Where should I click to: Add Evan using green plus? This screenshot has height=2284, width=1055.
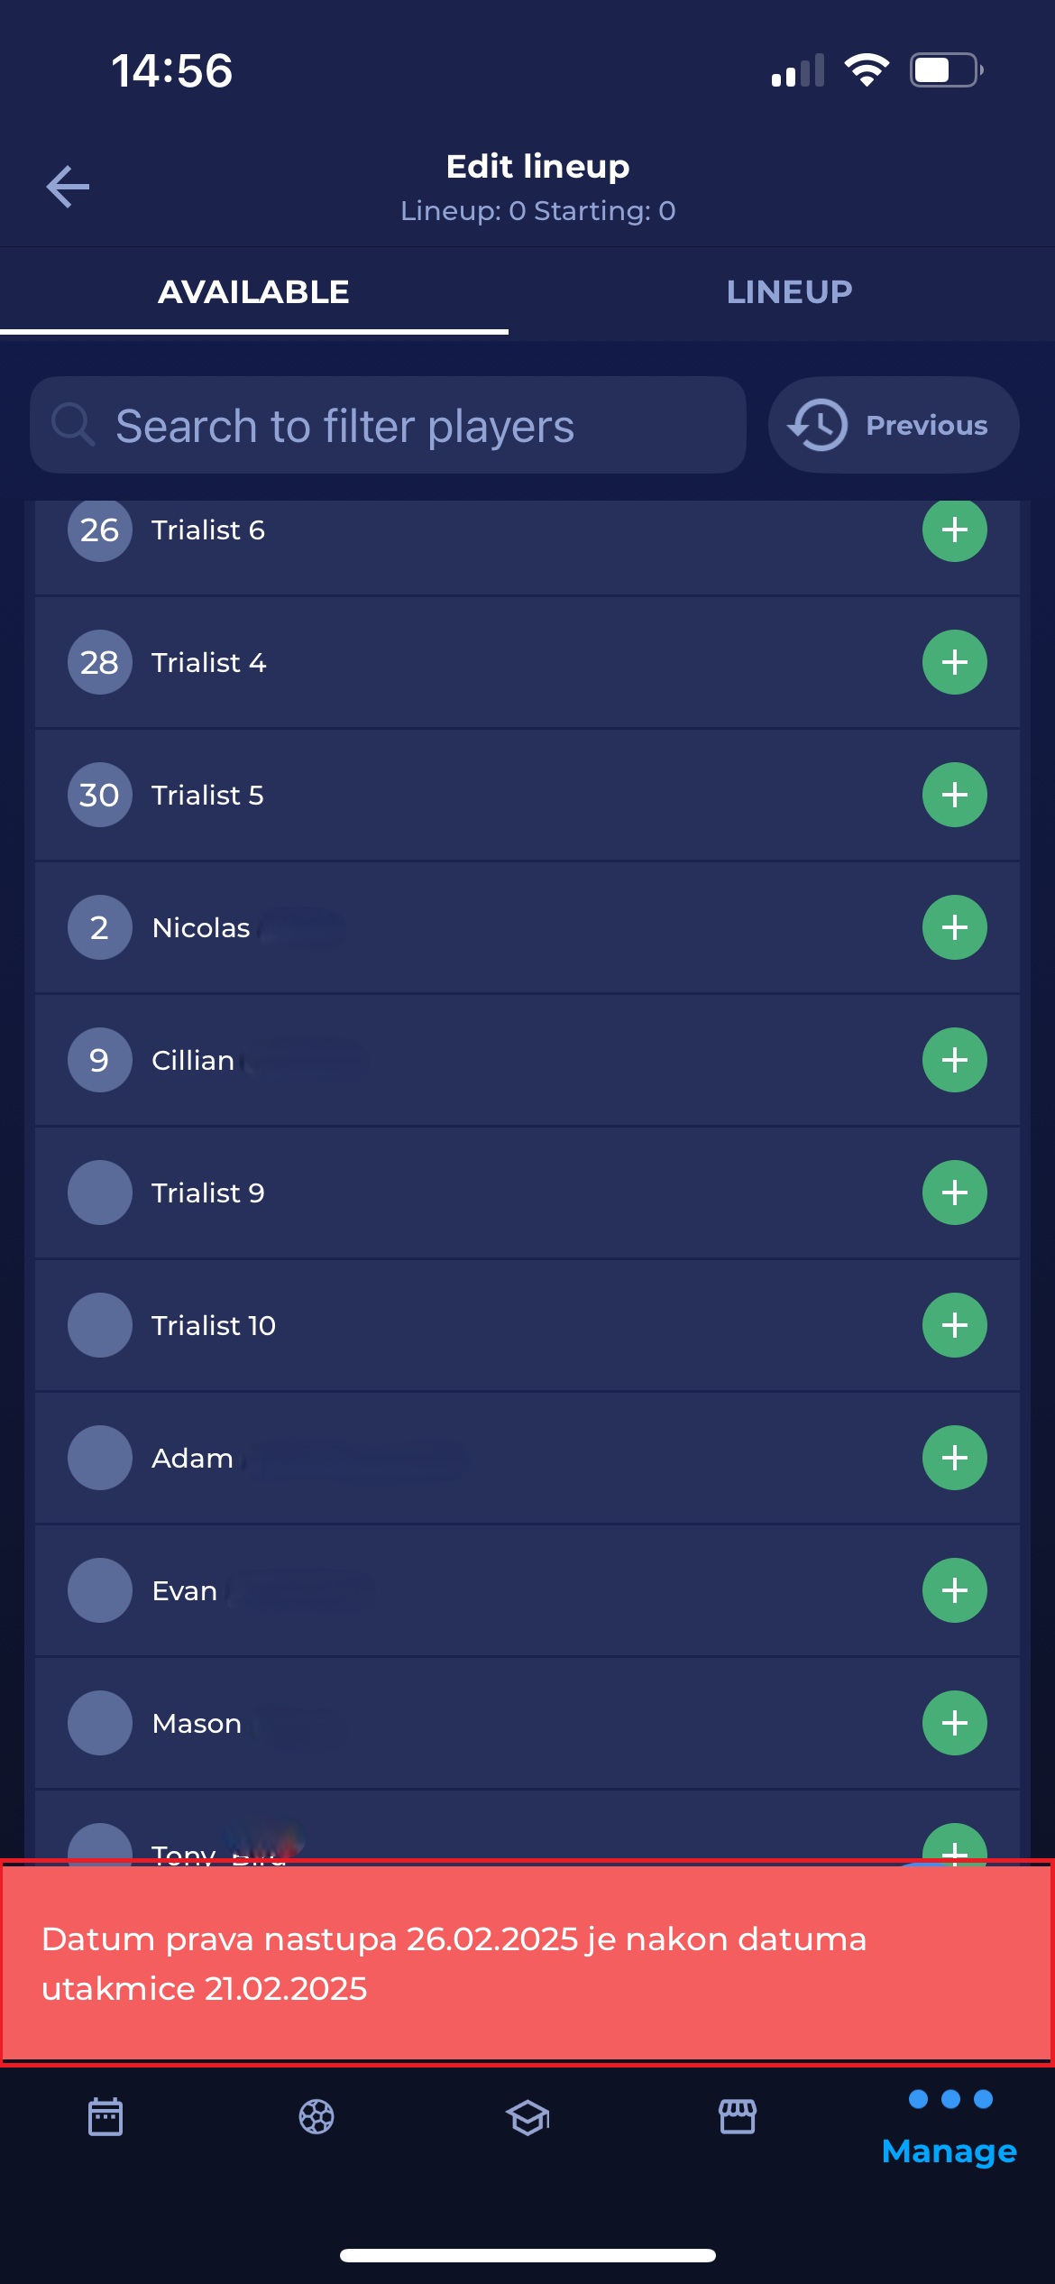coord(954,1591)
